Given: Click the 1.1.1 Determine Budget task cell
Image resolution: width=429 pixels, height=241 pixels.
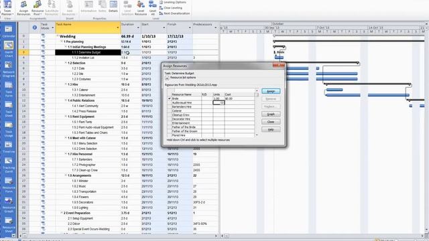Looking at the screenshot, I should 88,52.
